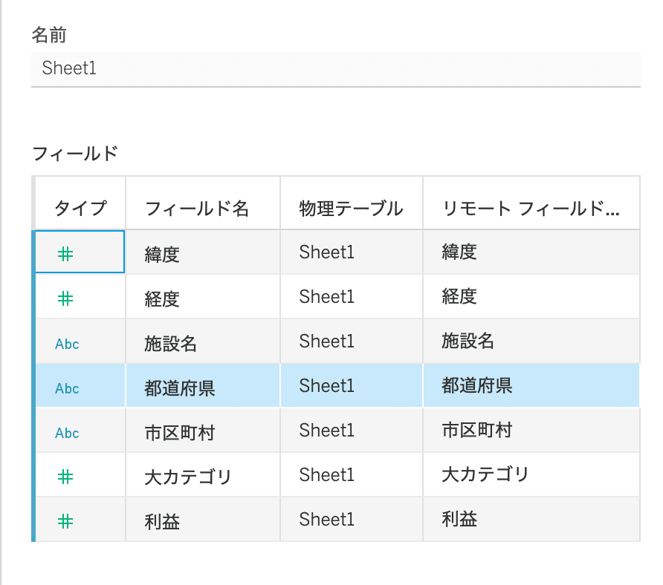Select the 利益 remote field name cell

click(531, 519)
